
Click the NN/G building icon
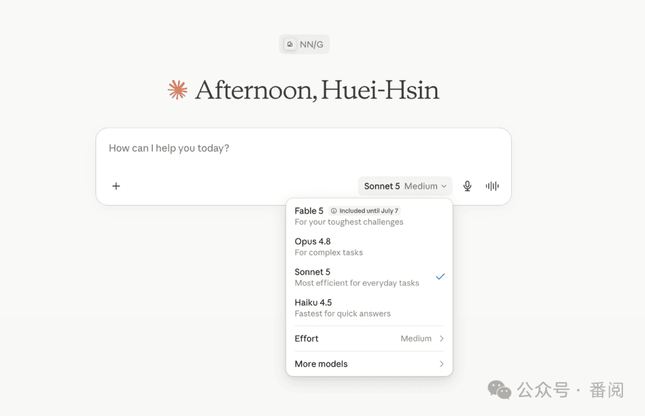click(x=290, y=44)
